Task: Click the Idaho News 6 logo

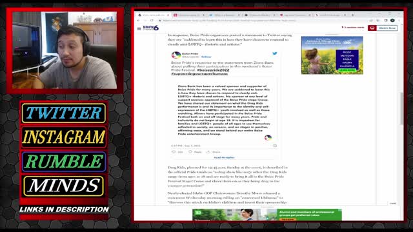Action: coord(150,28)
